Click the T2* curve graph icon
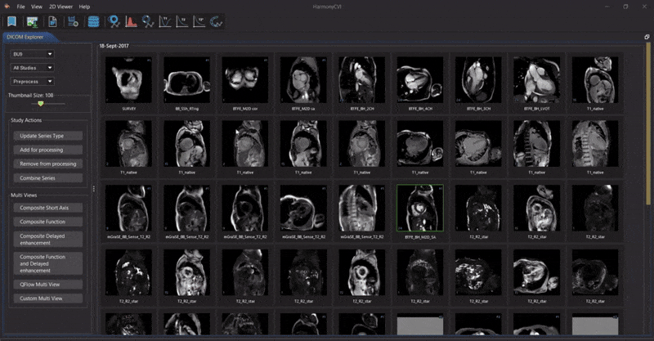Screen dimensions: 654x341 [x=199, y=22]
